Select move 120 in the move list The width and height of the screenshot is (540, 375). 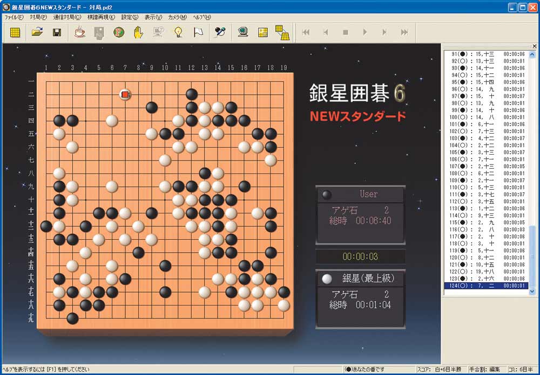487,258
